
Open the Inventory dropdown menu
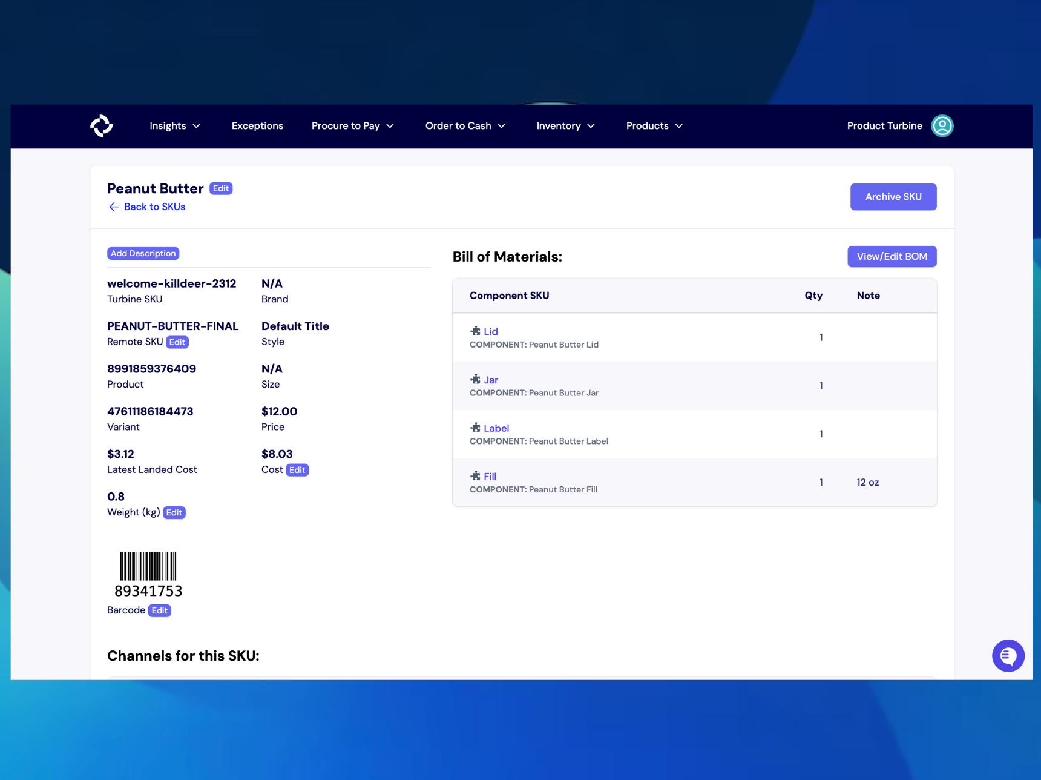coord(565,126)
